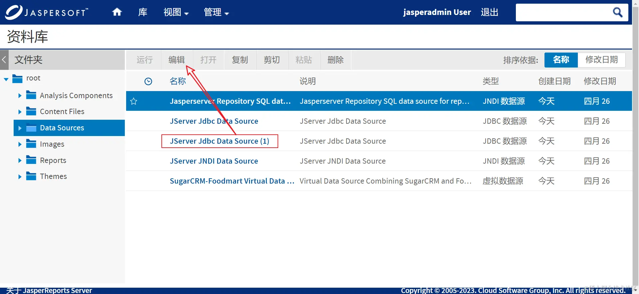Expand the Content Files folder
This screenshot has height=294, width=639.
click(20, 112)
